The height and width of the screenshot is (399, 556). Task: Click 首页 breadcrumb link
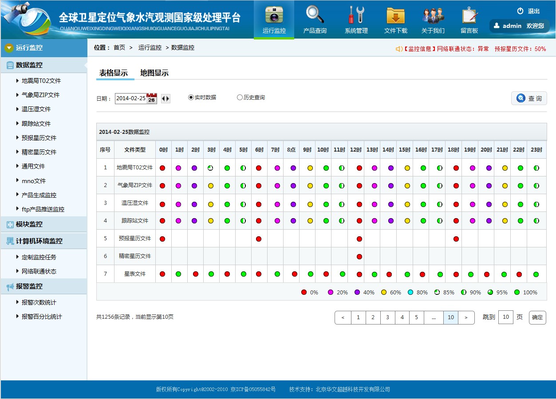tap(119, 48)
